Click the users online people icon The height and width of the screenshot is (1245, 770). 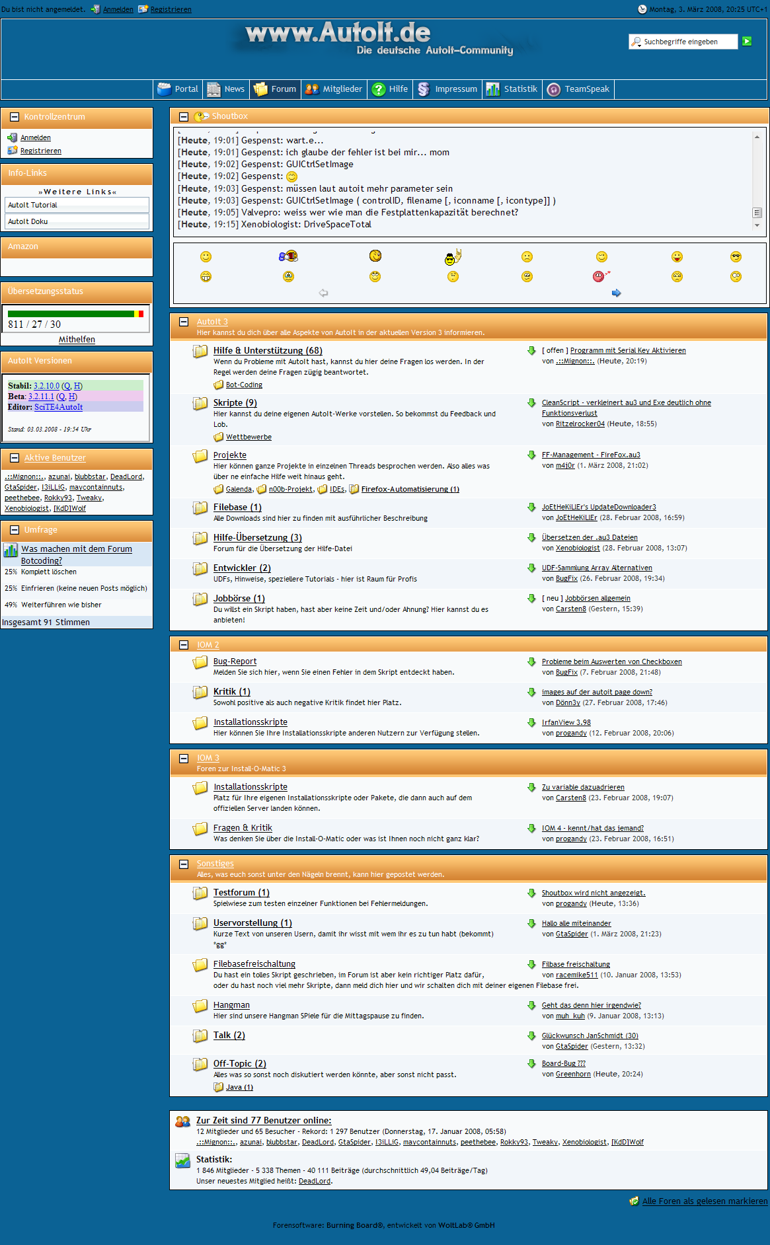point(182,1121)
